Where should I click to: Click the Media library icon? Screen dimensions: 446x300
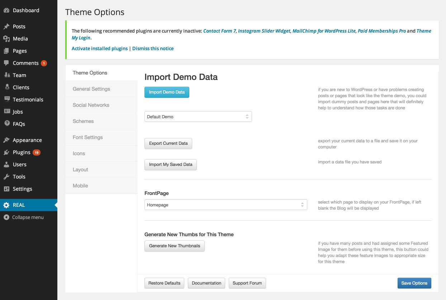6,39
